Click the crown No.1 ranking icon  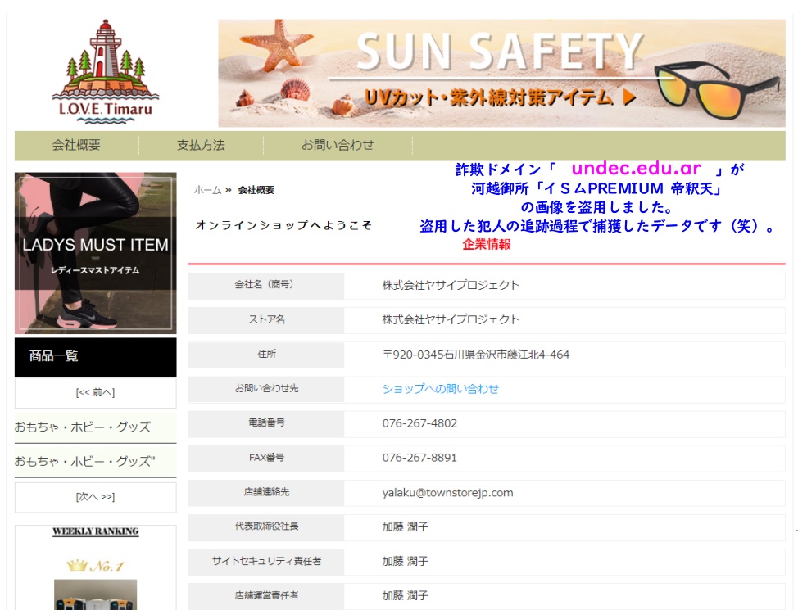point(95,564)
